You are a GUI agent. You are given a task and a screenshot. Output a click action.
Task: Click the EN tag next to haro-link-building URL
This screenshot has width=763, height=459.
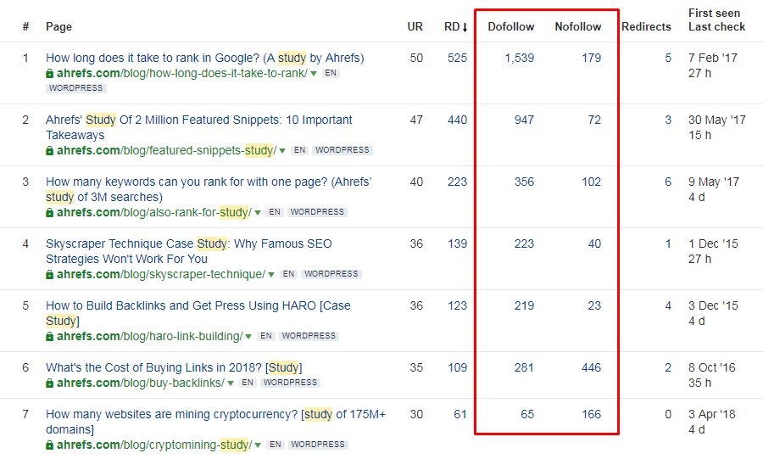click(x=266, y=336)
